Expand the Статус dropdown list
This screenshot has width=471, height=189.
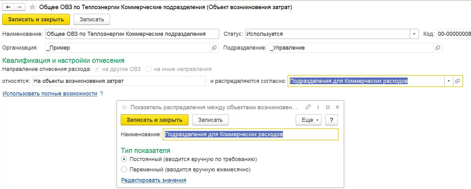point(414,34)
